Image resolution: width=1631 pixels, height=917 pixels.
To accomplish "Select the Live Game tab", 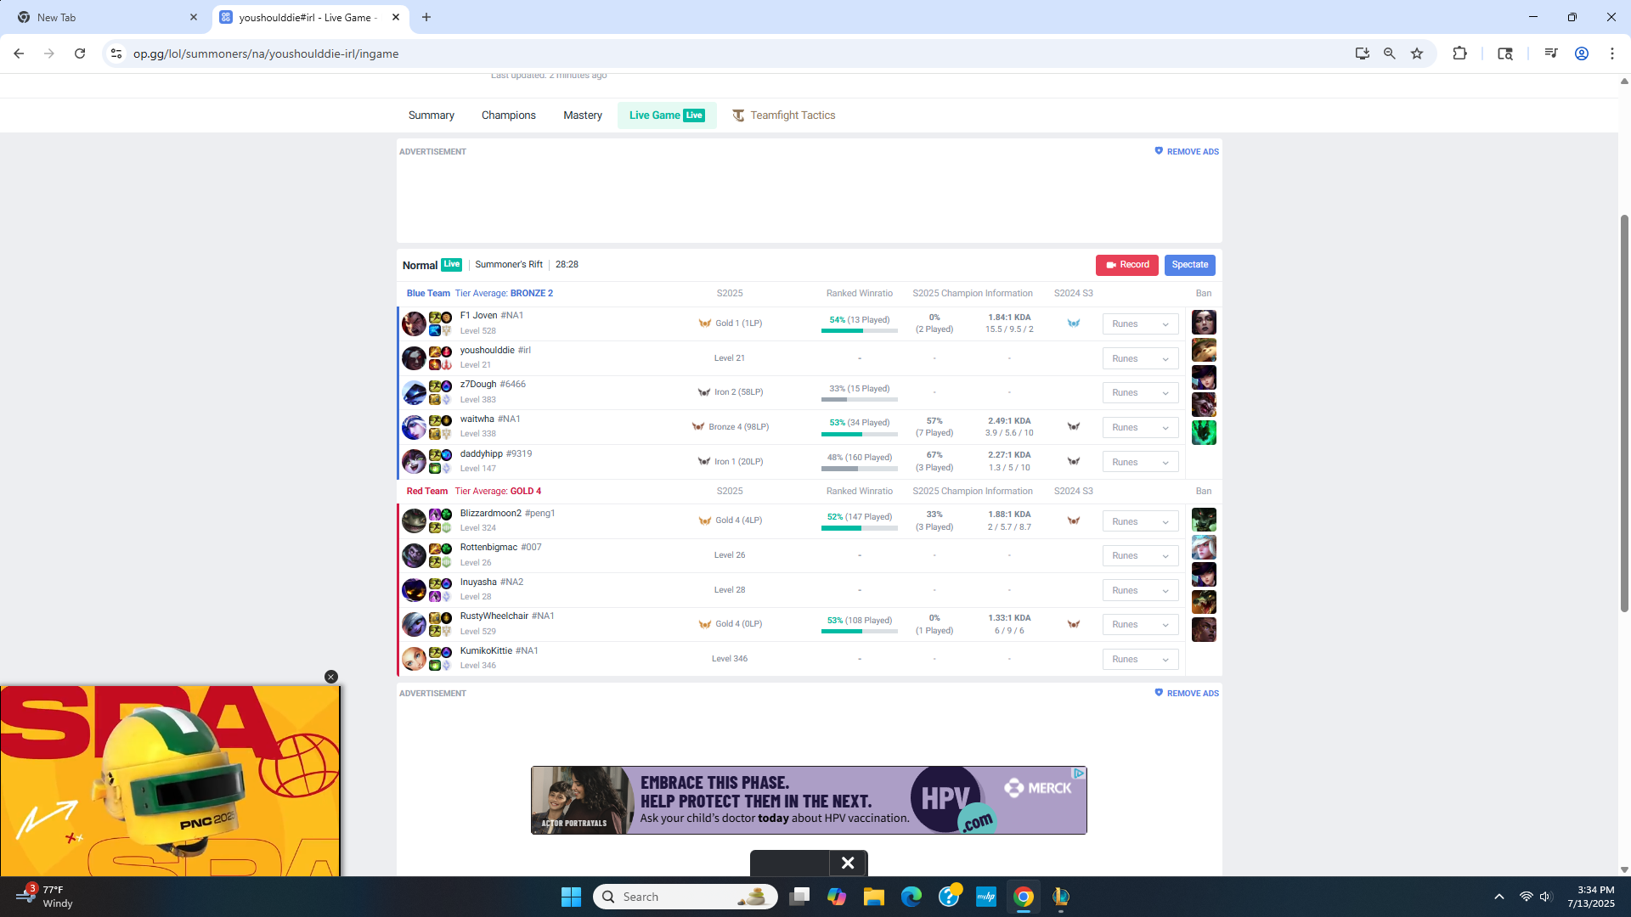I will [x=667, y=115].
